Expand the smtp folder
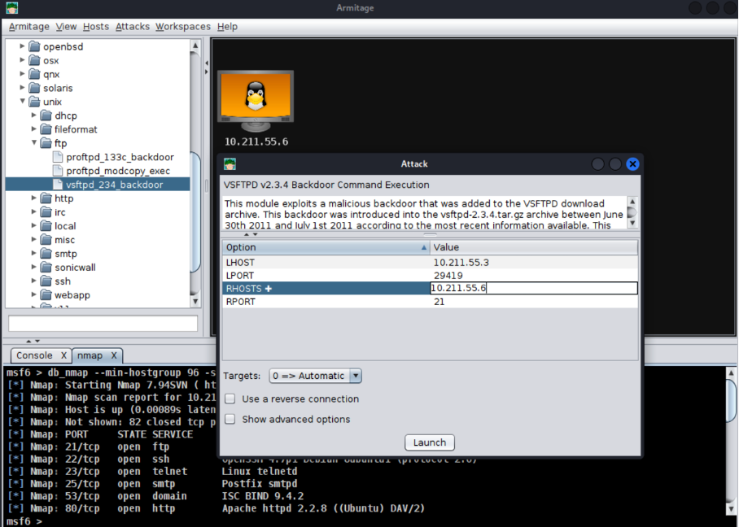The width and height of the screenshot is (739, 527). coord(34,253)
